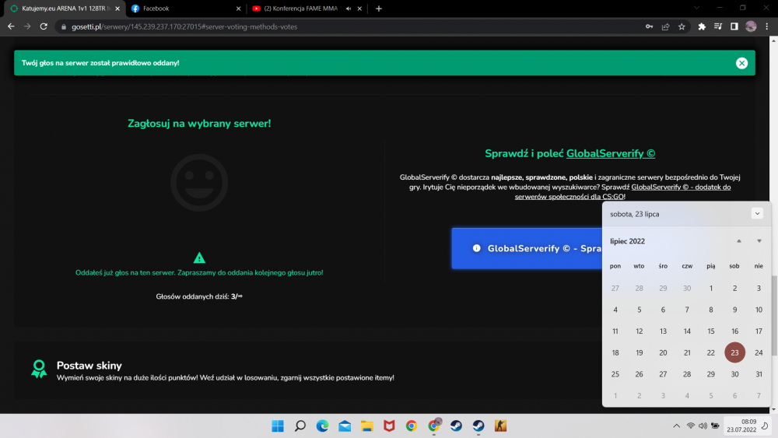Open the Postaw skiny section
The width and height of the screenshot is (778, 438).
(89, 366)
